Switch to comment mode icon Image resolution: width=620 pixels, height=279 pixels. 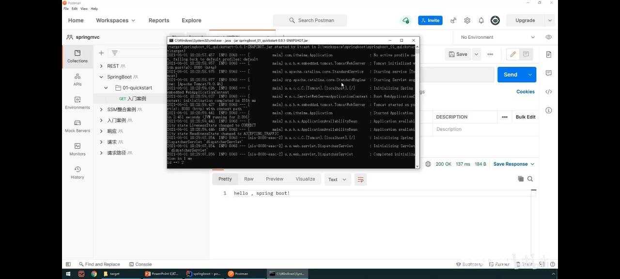tap(527, 54)
